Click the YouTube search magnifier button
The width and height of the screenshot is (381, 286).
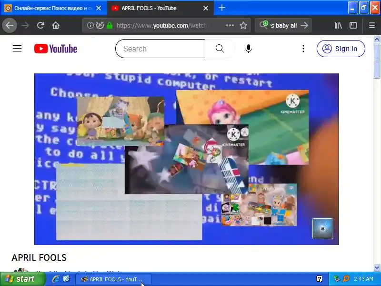pyautogui.click(x=220, y=49)
